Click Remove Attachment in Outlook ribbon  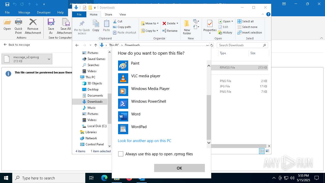click(x=33, y=26)
